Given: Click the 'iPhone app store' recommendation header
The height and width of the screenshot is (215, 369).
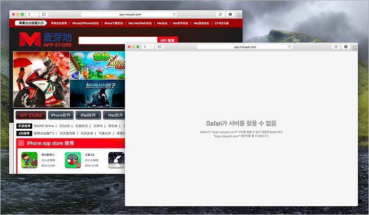Looking at the screenshot, I should pyautogui.click(x=50, y=144).
